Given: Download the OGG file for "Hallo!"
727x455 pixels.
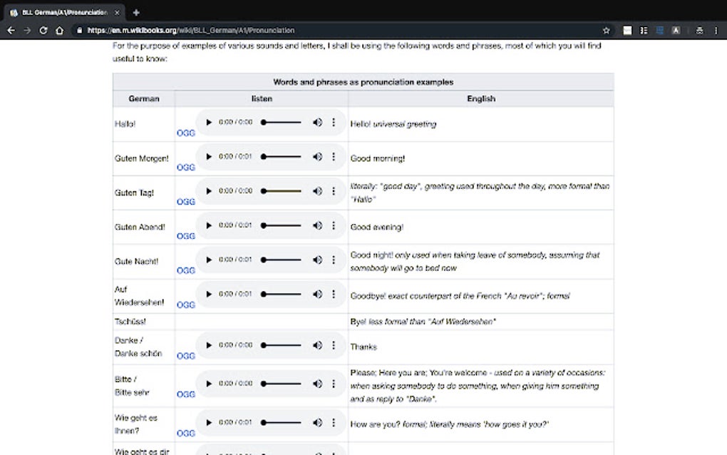Looking at the screenshot, I should click(x=185, y=133).
